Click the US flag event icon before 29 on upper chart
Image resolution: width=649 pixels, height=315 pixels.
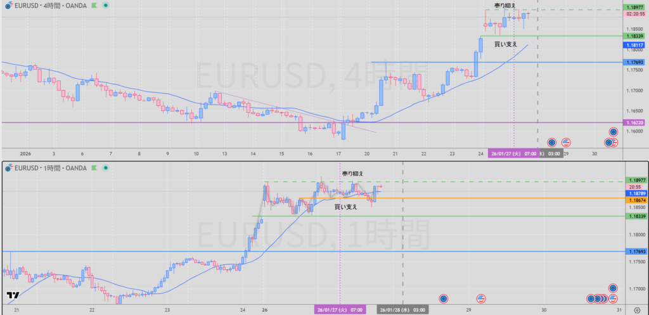[566, 143]
